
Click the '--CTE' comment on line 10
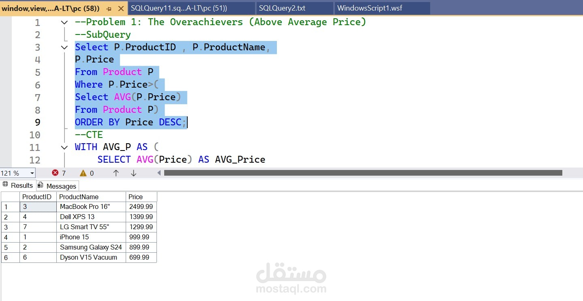point(89,135)
